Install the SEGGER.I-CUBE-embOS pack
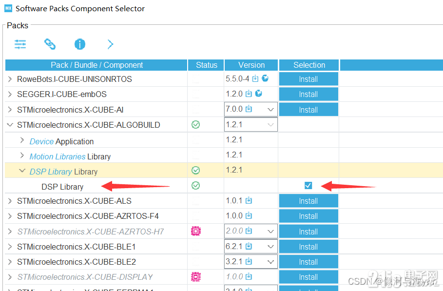443x291 pixels. click(308, 94)
